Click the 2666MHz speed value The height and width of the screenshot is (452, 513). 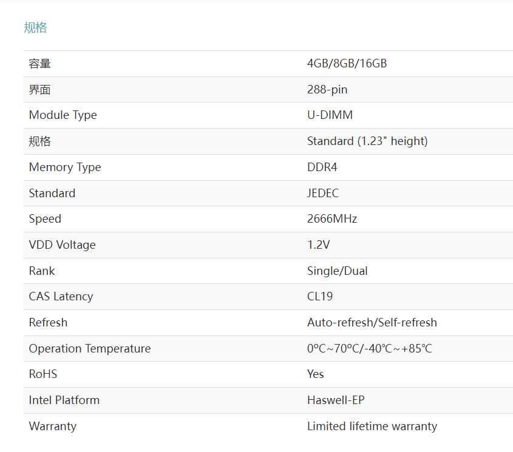coord(332,219)
